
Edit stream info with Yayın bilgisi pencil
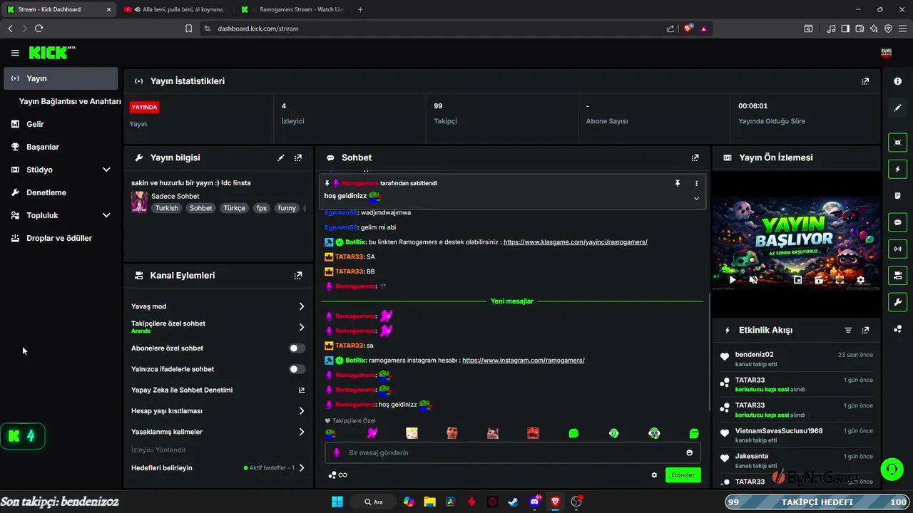tap(281, 157)
